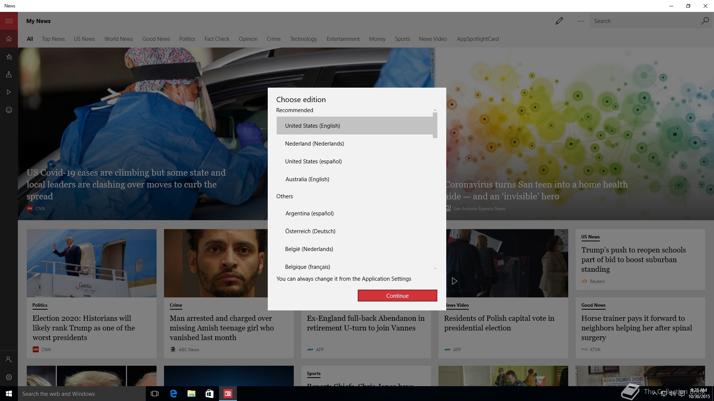Open Residents of Polish capital vote article

click(x=499, y=323)
